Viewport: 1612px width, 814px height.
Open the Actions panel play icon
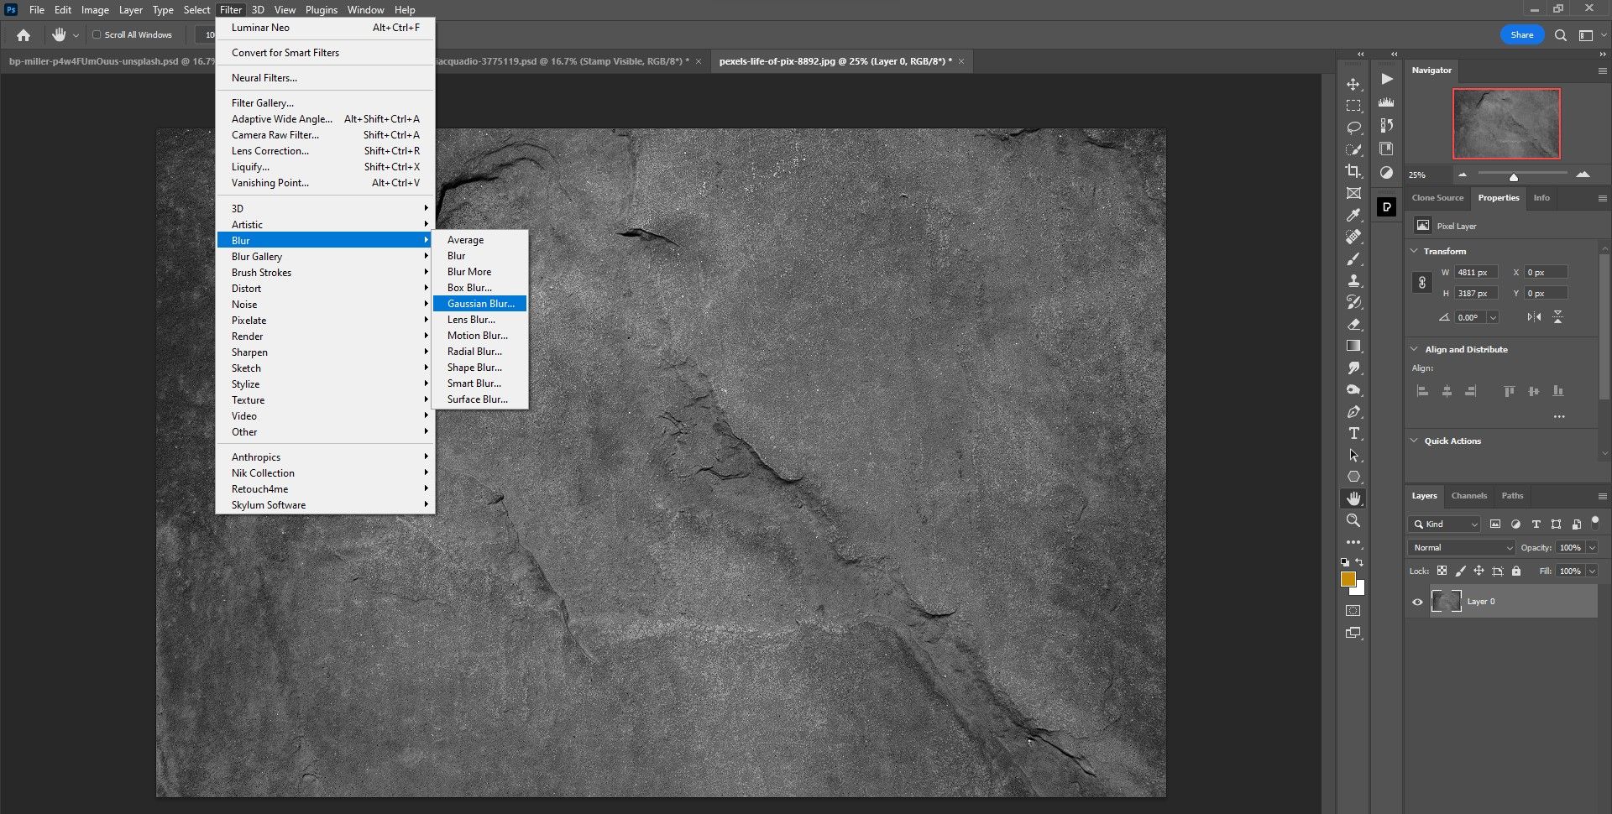click(x=1387, y=79)
